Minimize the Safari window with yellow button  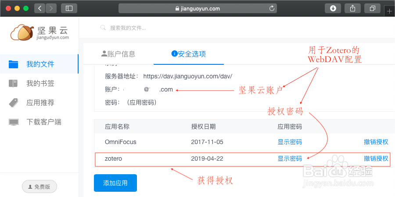coord(17,8)
